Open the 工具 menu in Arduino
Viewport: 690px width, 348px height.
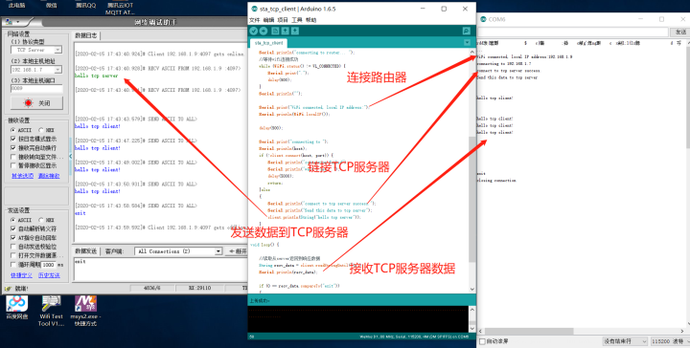[297, 20]
